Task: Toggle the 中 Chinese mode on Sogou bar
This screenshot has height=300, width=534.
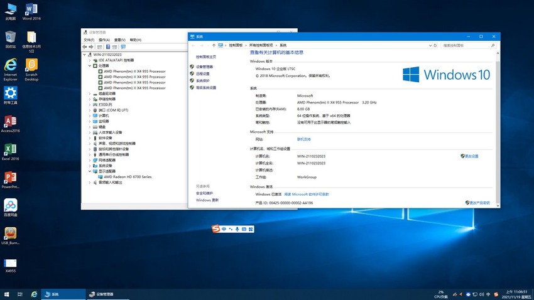Action: tap(224, 229)
